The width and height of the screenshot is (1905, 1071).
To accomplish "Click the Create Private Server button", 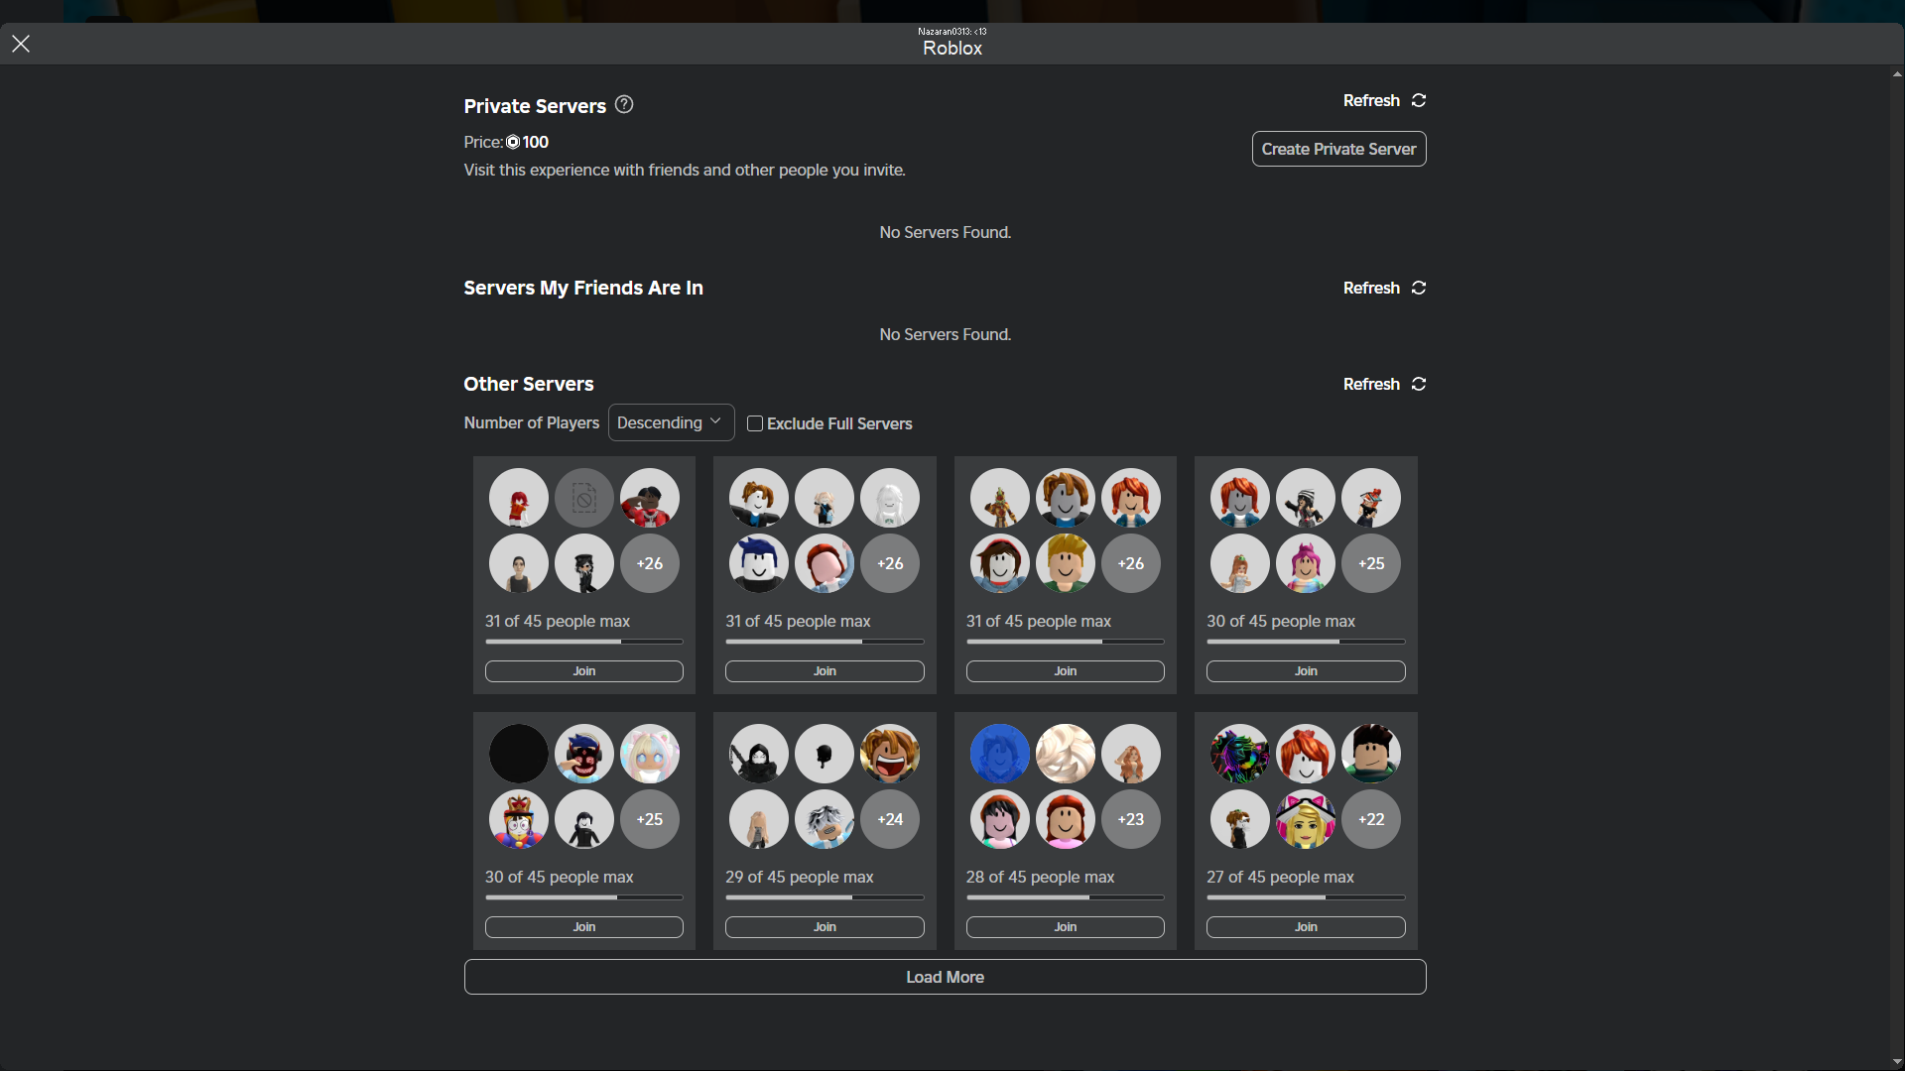I will [x=1337, y=149].
